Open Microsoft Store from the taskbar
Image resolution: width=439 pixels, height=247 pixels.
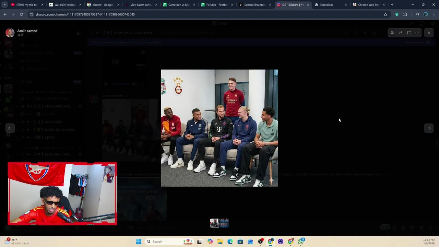240,242
